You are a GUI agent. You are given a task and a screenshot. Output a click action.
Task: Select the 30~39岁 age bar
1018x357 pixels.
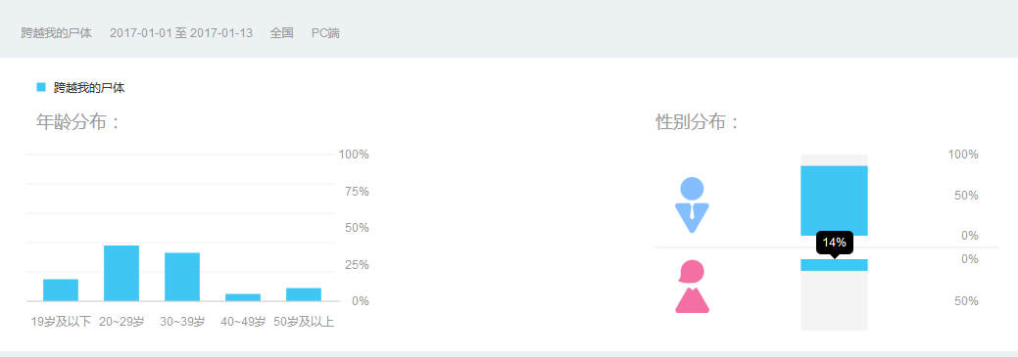(182, 277)
